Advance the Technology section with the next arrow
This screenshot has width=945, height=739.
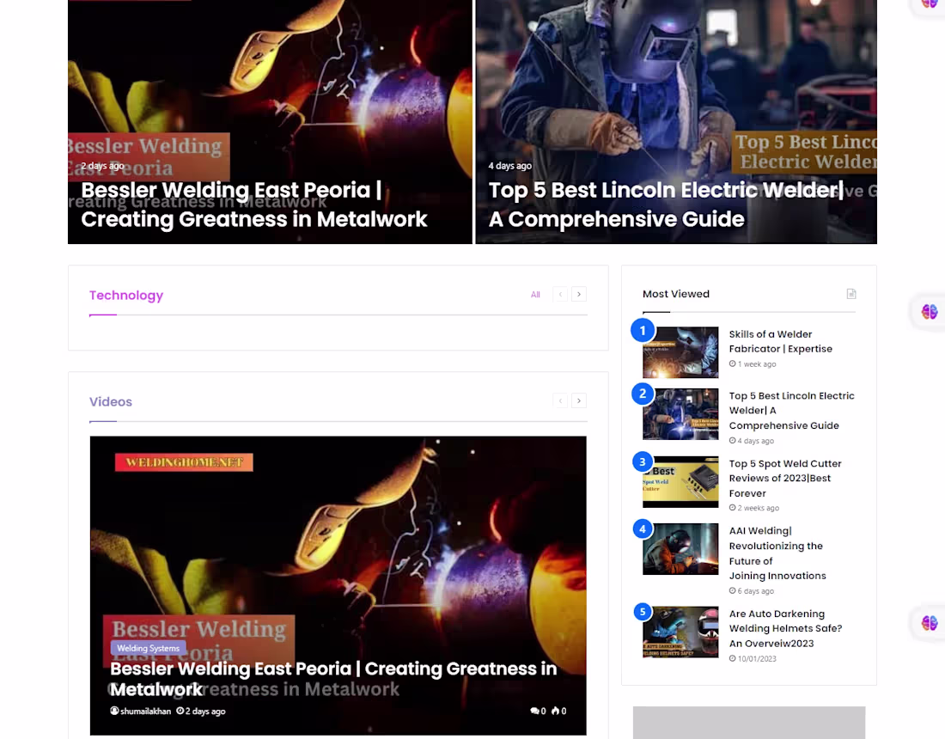click(x=579, y=294)
